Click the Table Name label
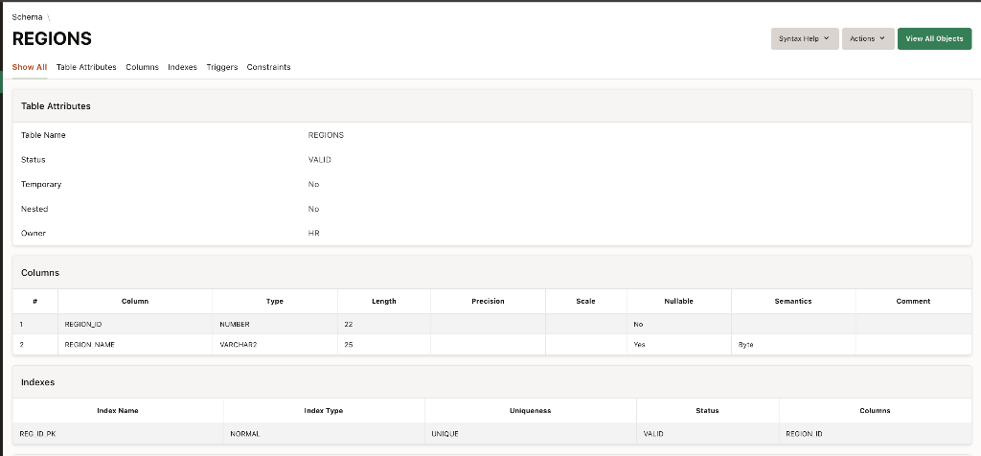The height and width of the screenshot is (456, 981). click(43, 135)
